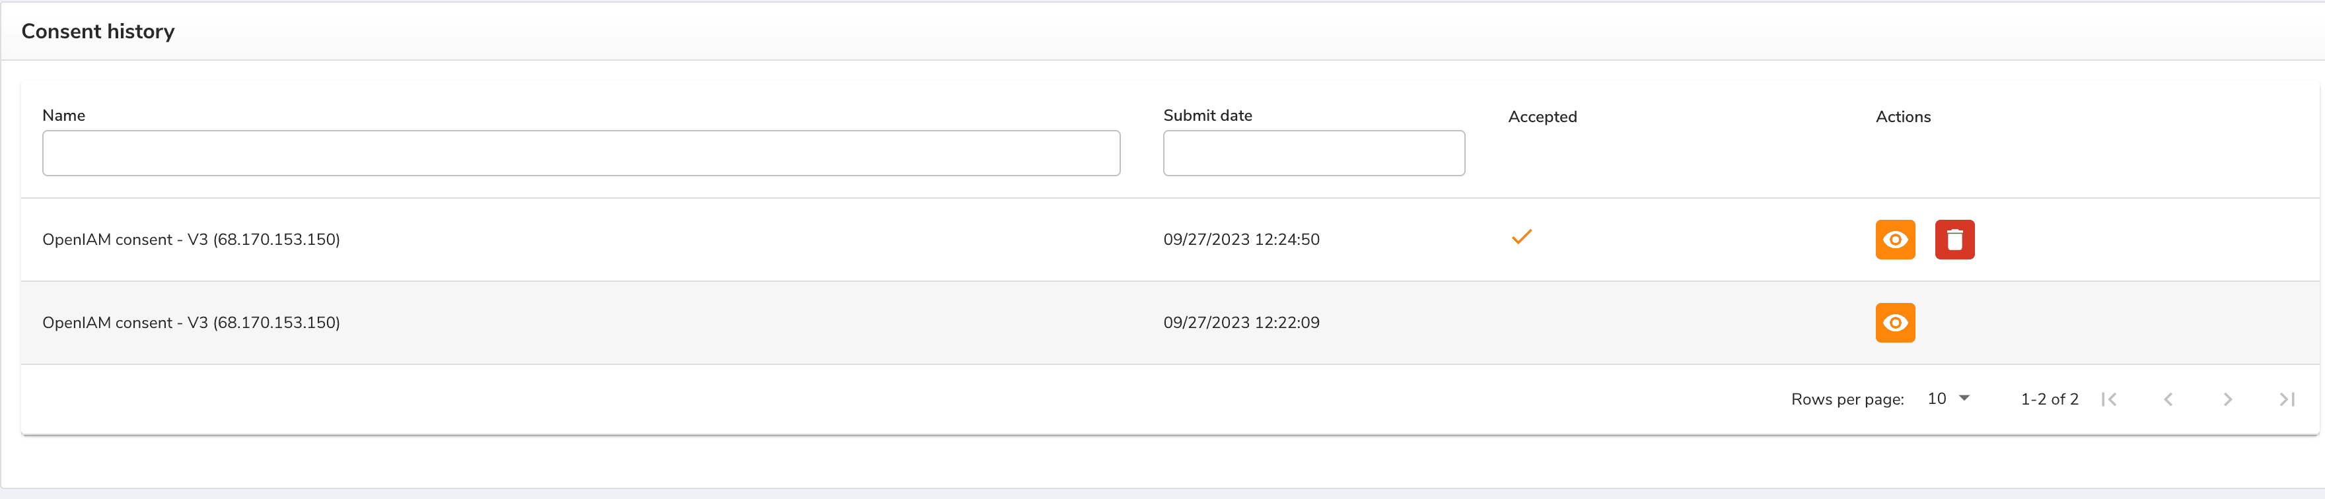Click the Name filter text box
Image resolution: width=2325 pixels, height=499 pixels.
click(x=581, y=153)
